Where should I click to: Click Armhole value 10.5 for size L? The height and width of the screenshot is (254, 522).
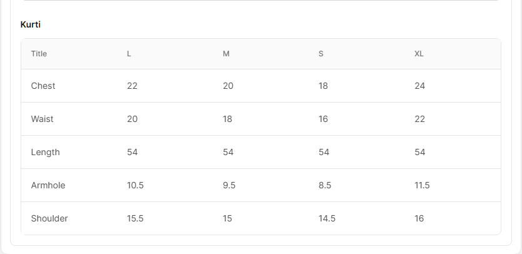pyautogui.click(x=135, y=185)
